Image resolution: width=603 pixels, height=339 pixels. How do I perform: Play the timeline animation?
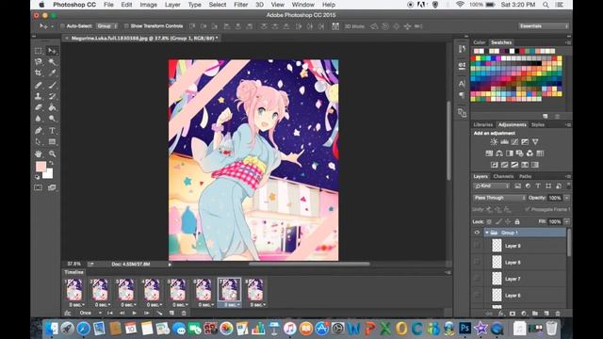tap(134, 313)
